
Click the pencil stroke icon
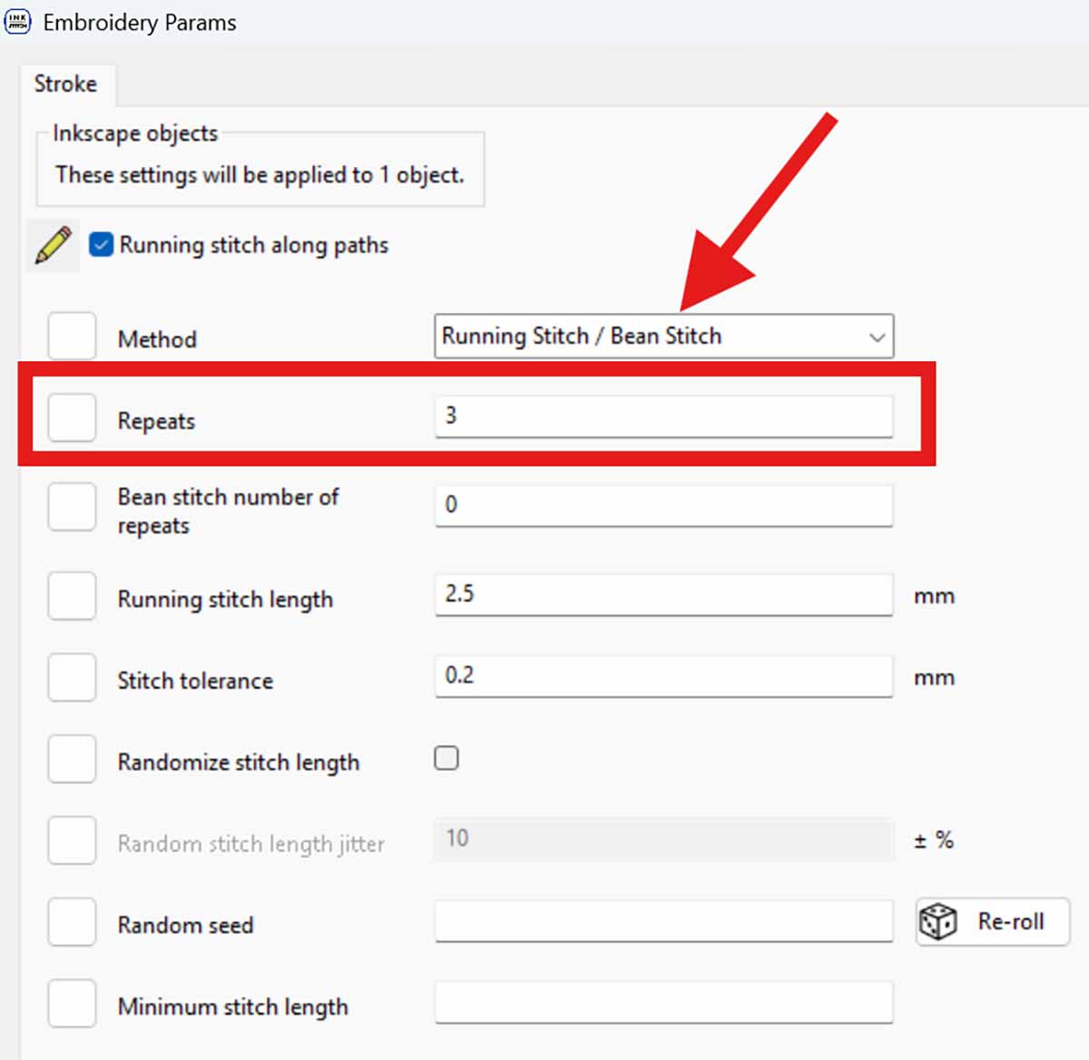pyautogui.click(x=53, y=246)
